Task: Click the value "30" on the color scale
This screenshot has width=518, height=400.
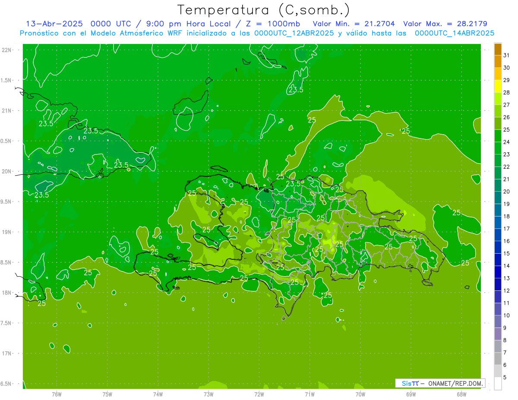Action: (507, 68)
